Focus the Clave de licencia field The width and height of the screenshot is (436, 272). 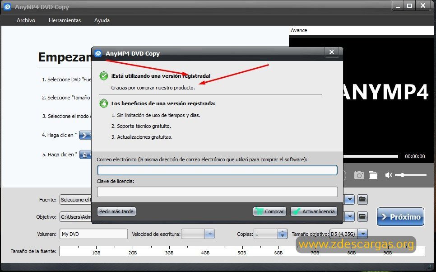[217, 192]
